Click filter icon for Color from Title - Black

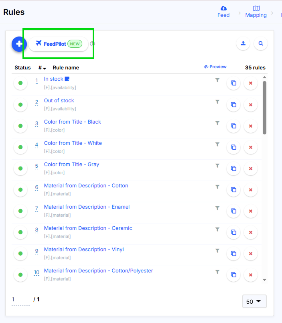click(217, 123)
